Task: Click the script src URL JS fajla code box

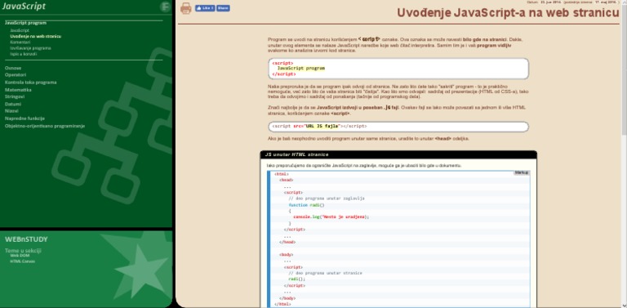Action: click(398, 127)
